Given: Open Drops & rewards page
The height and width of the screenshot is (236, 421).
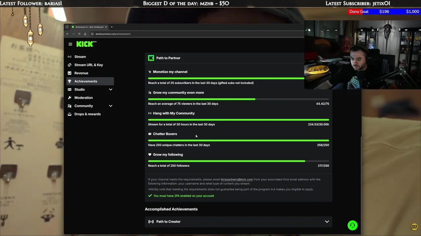Looking at the screenshot, I should [90, 114].
